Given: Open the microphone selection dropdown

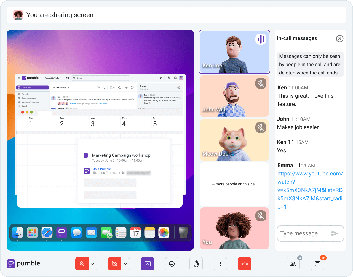Looking at the screenshot, I should [x=93, y=264].
